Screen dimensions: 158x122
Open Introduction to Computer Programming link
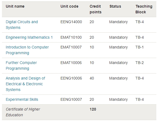27,50
